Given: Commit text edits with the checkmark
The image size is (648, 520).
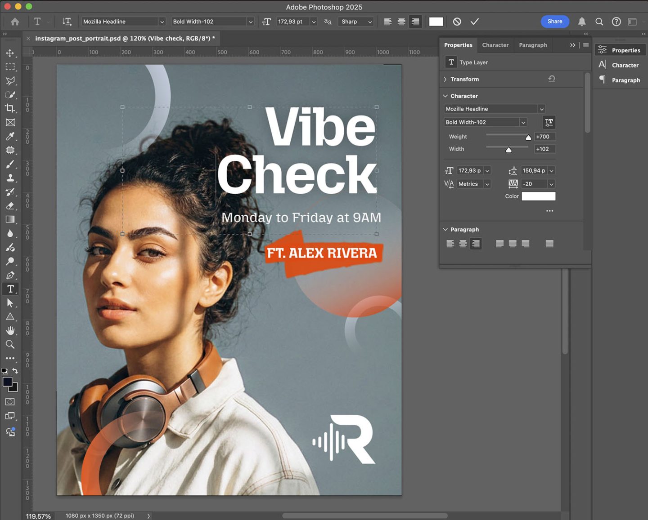Looking at the screenshot, I should tap(475, 22).
